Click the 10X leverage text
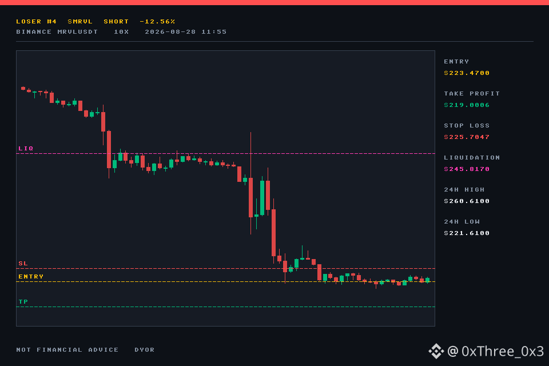The height and width of the screenshot is (366, 549). click(x=121, y=32)
